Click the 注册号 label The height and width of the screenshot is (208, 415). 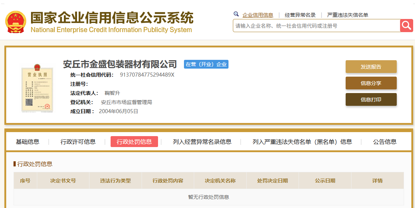pyautogui.click(x=79, y=84)
